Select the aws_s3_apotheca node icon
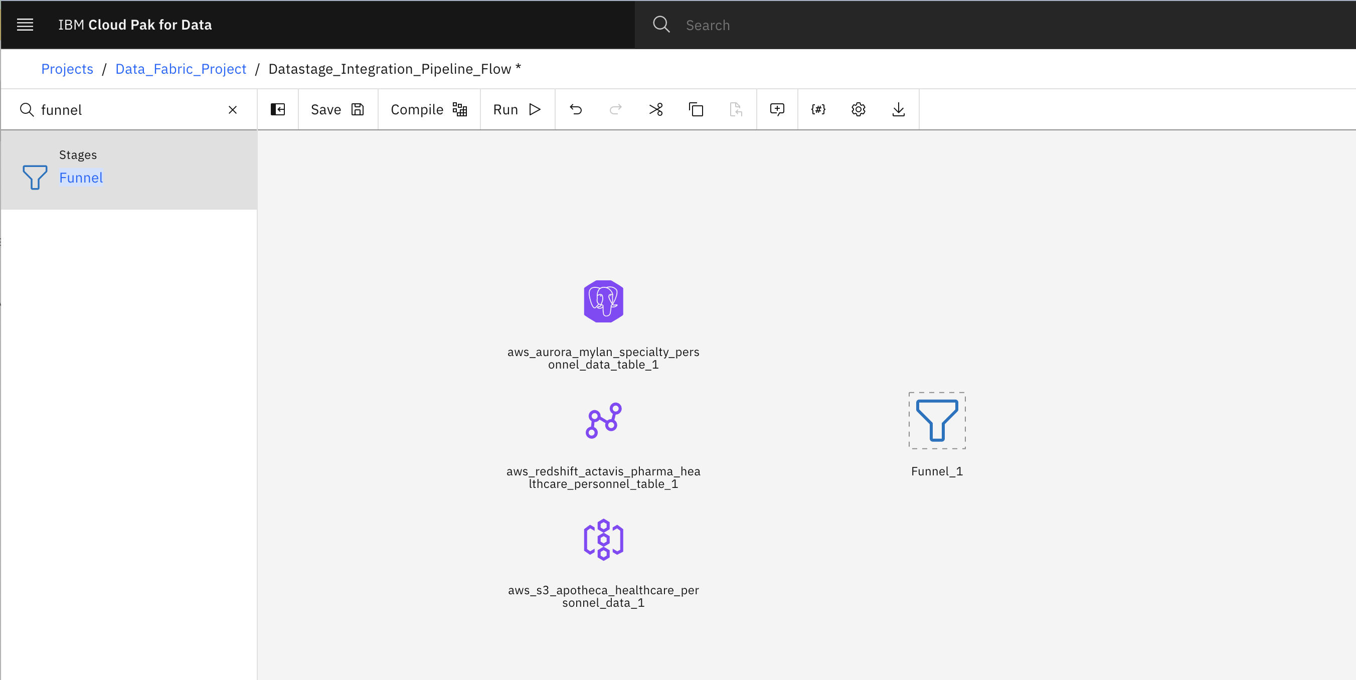 pyautogui.click(x=603, y=540)
